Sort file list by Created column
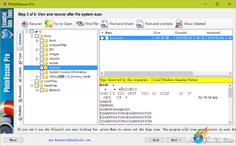 (190, 33)
